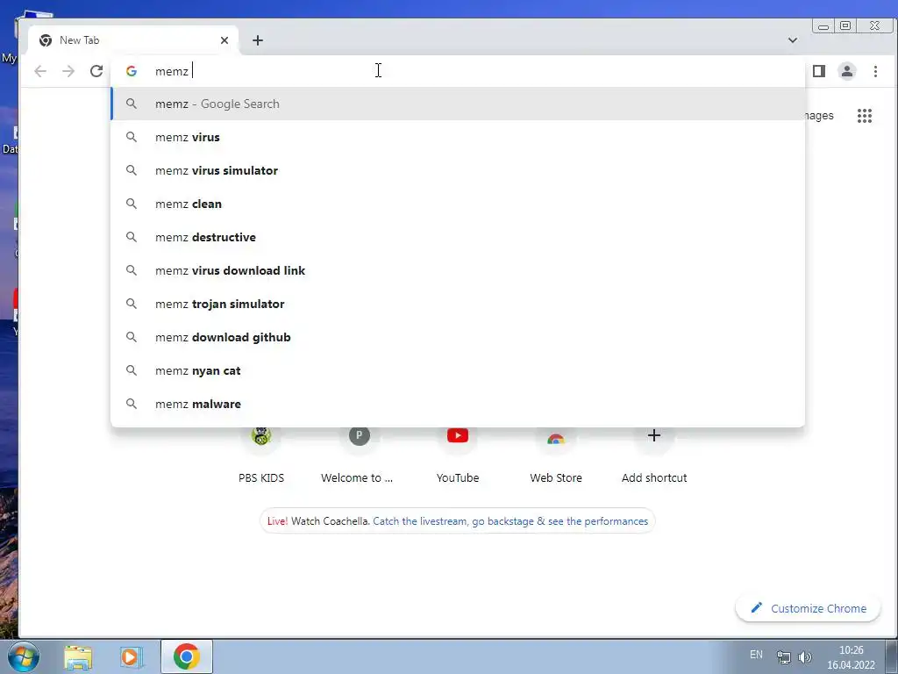Choose the 'memz virus simulator' suggestion
The width and height of the screenshot is (898, 674).
pos(458,170)
